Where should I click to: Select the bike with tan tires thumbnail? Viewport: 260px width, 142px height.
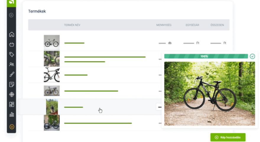[52, 91]
